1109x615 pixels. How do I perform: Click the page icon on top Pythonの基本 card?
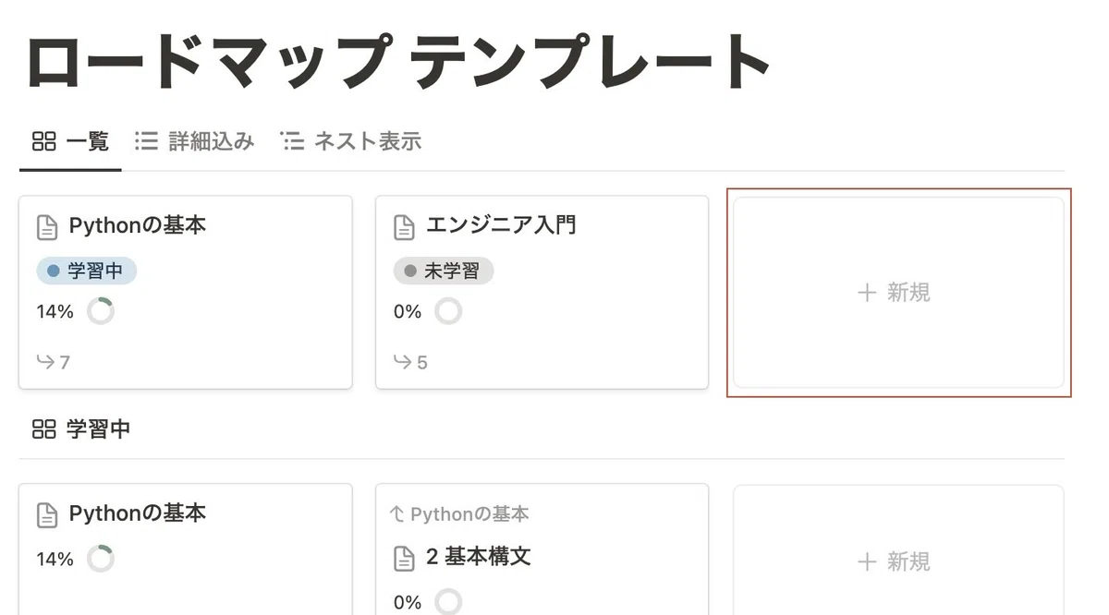[x=47, y=226]
